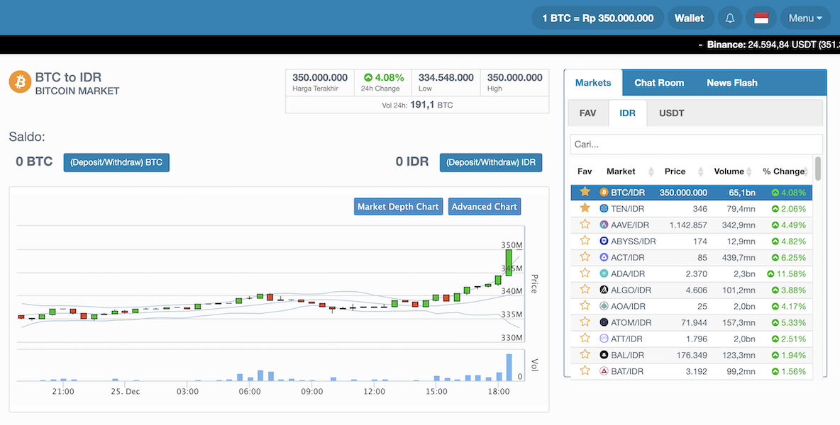Focus the Cari market search field
This screenshot has width=840, height=425.
tap(695, 144)
